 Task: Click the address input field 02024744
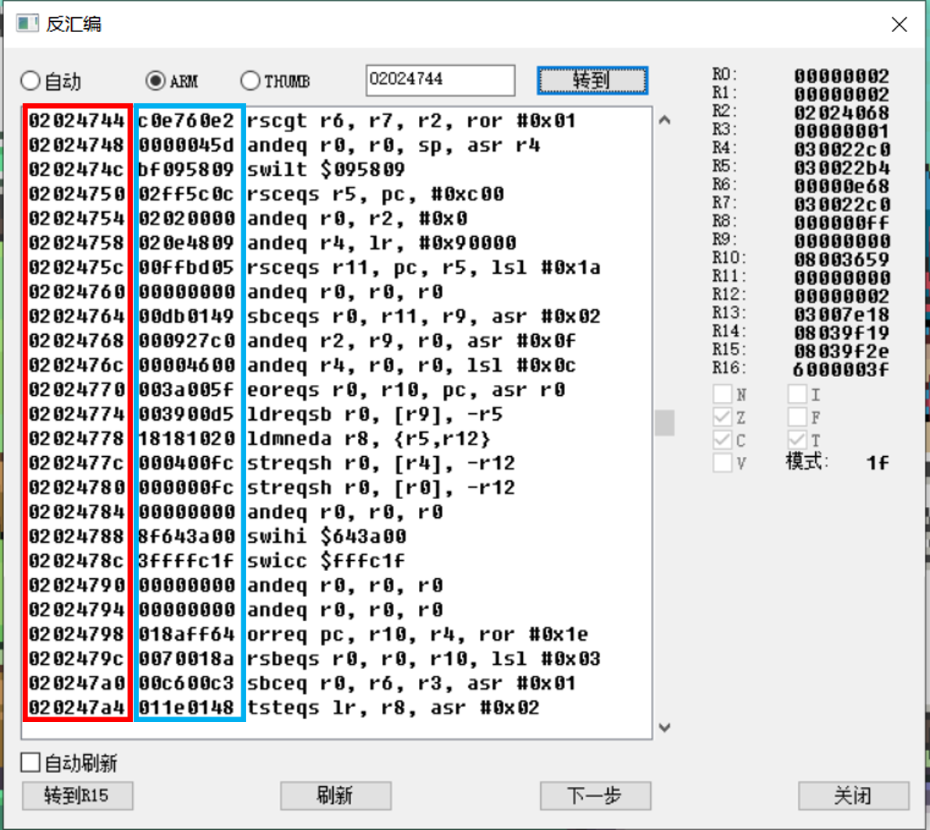(440, 80)
